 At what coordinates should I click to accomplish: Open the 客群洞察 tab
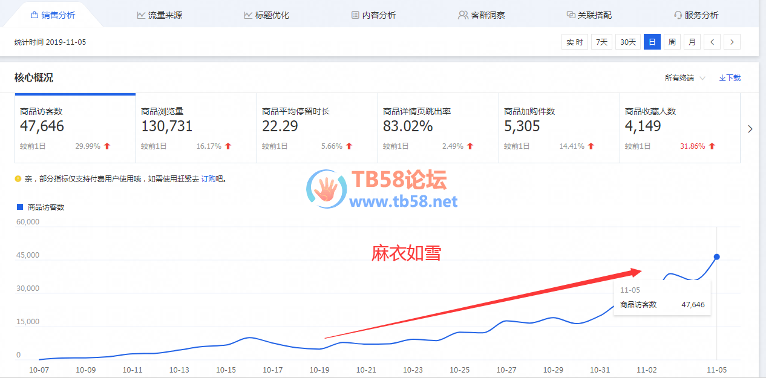[x=480, y=15]
